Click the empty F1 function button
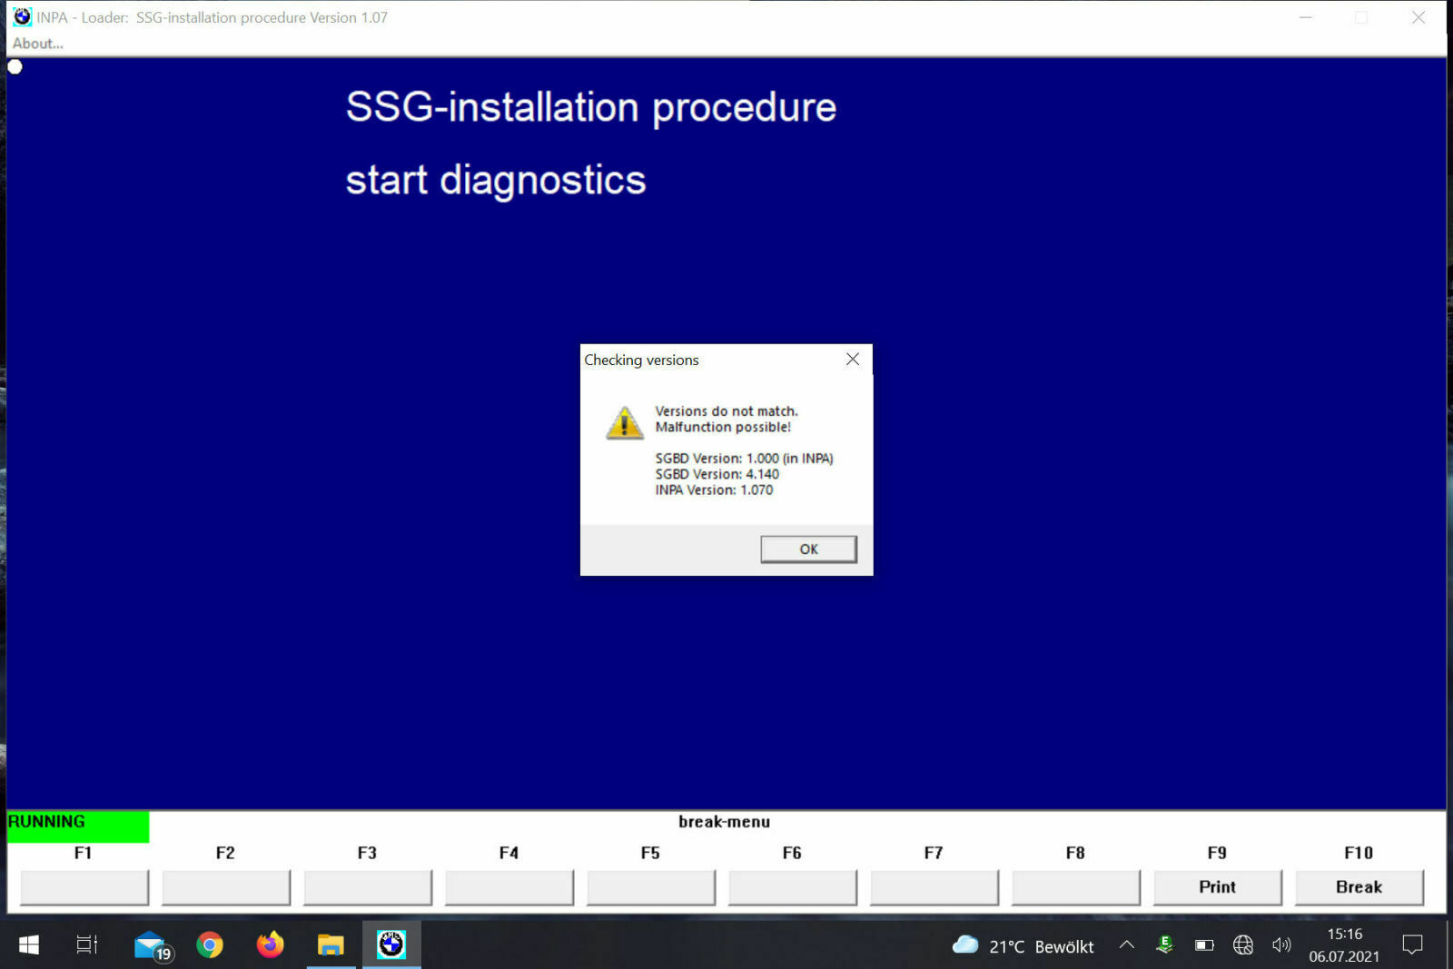Viewport: 1453px width, 969px height. pyautogui.click(x=84, y=887)
